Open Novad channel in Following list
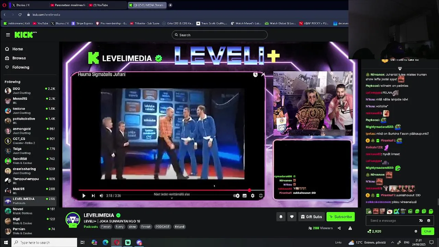 click(30, 211)
